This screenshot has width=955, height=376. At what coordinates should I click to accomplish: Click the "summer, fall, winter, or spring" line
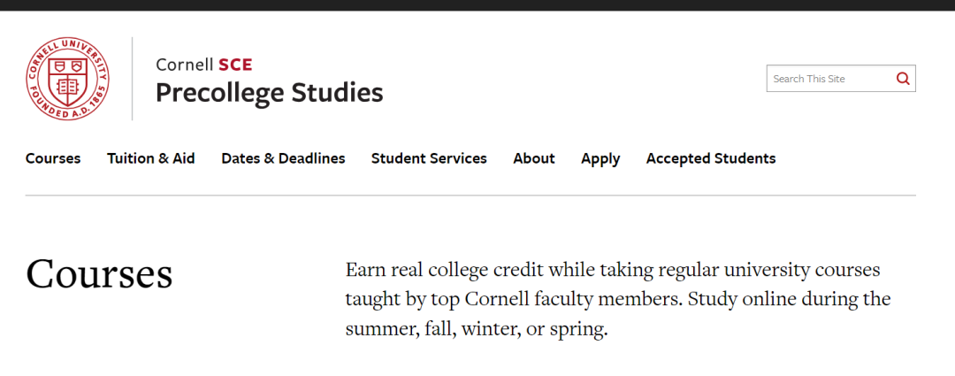click(477, 330)
